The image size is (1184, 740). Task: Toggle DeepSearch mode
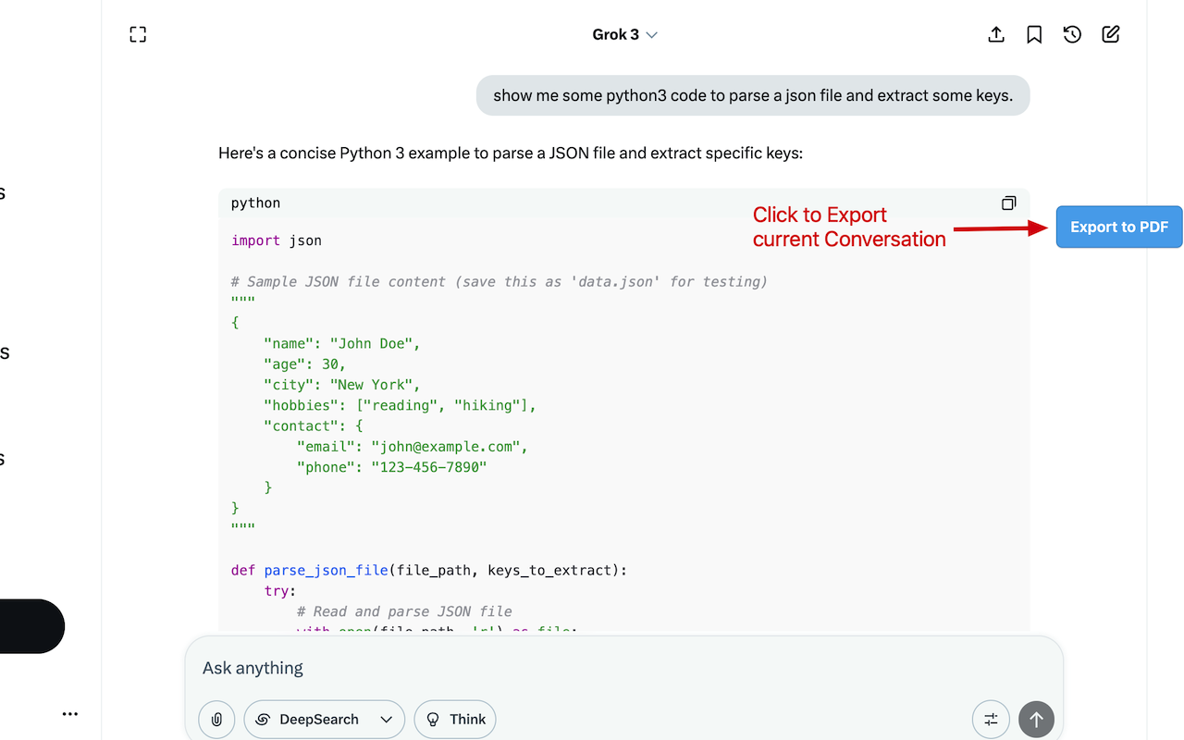[308, 719]
